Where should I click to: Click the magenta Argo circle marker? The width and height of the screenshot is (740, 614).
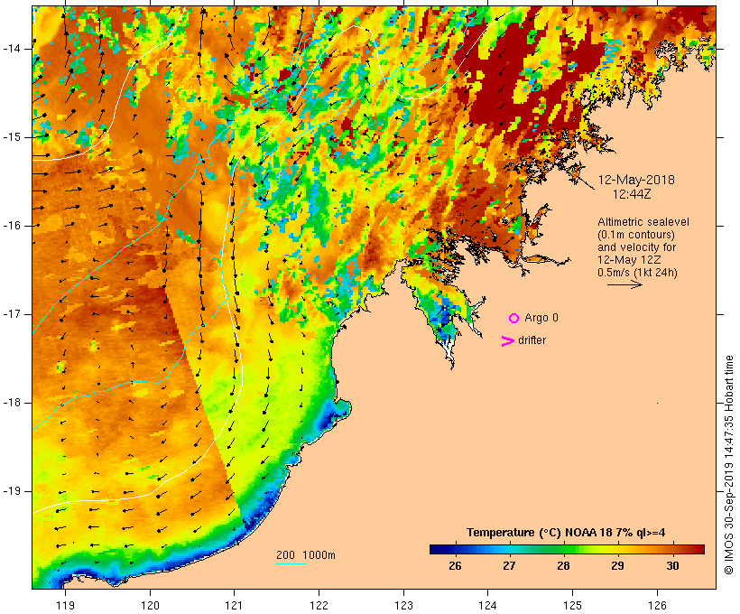[514, 319]
